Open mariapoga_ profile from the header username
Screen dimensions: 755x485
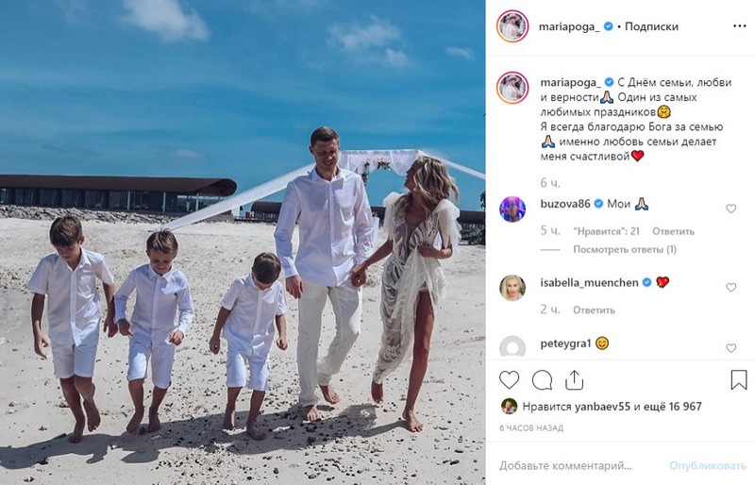click(x=569, y=26)
